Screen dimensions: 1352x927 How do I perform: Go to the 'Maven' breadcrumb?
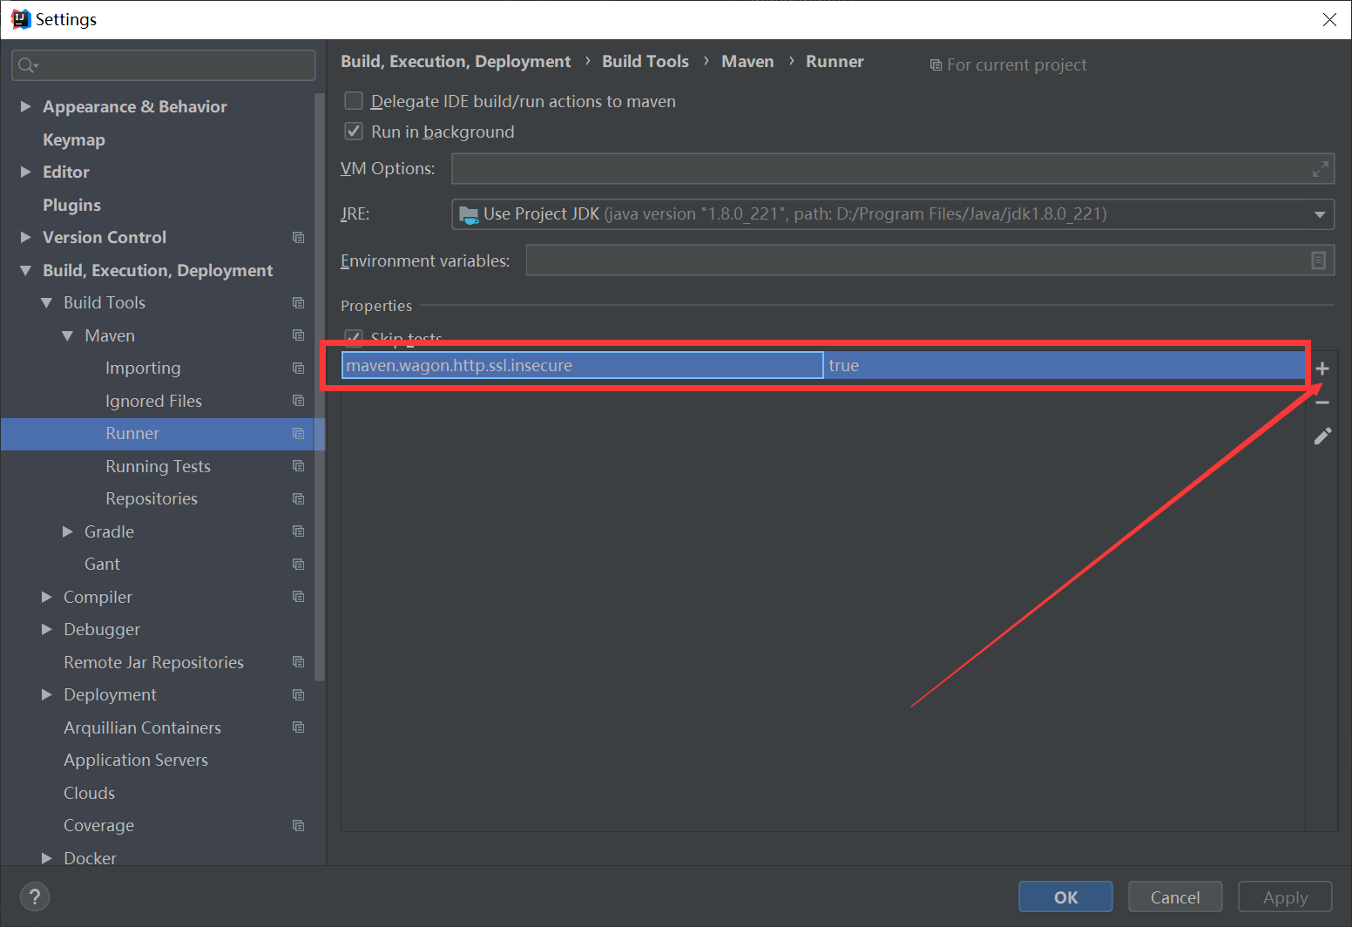click(x=747, y=62)
